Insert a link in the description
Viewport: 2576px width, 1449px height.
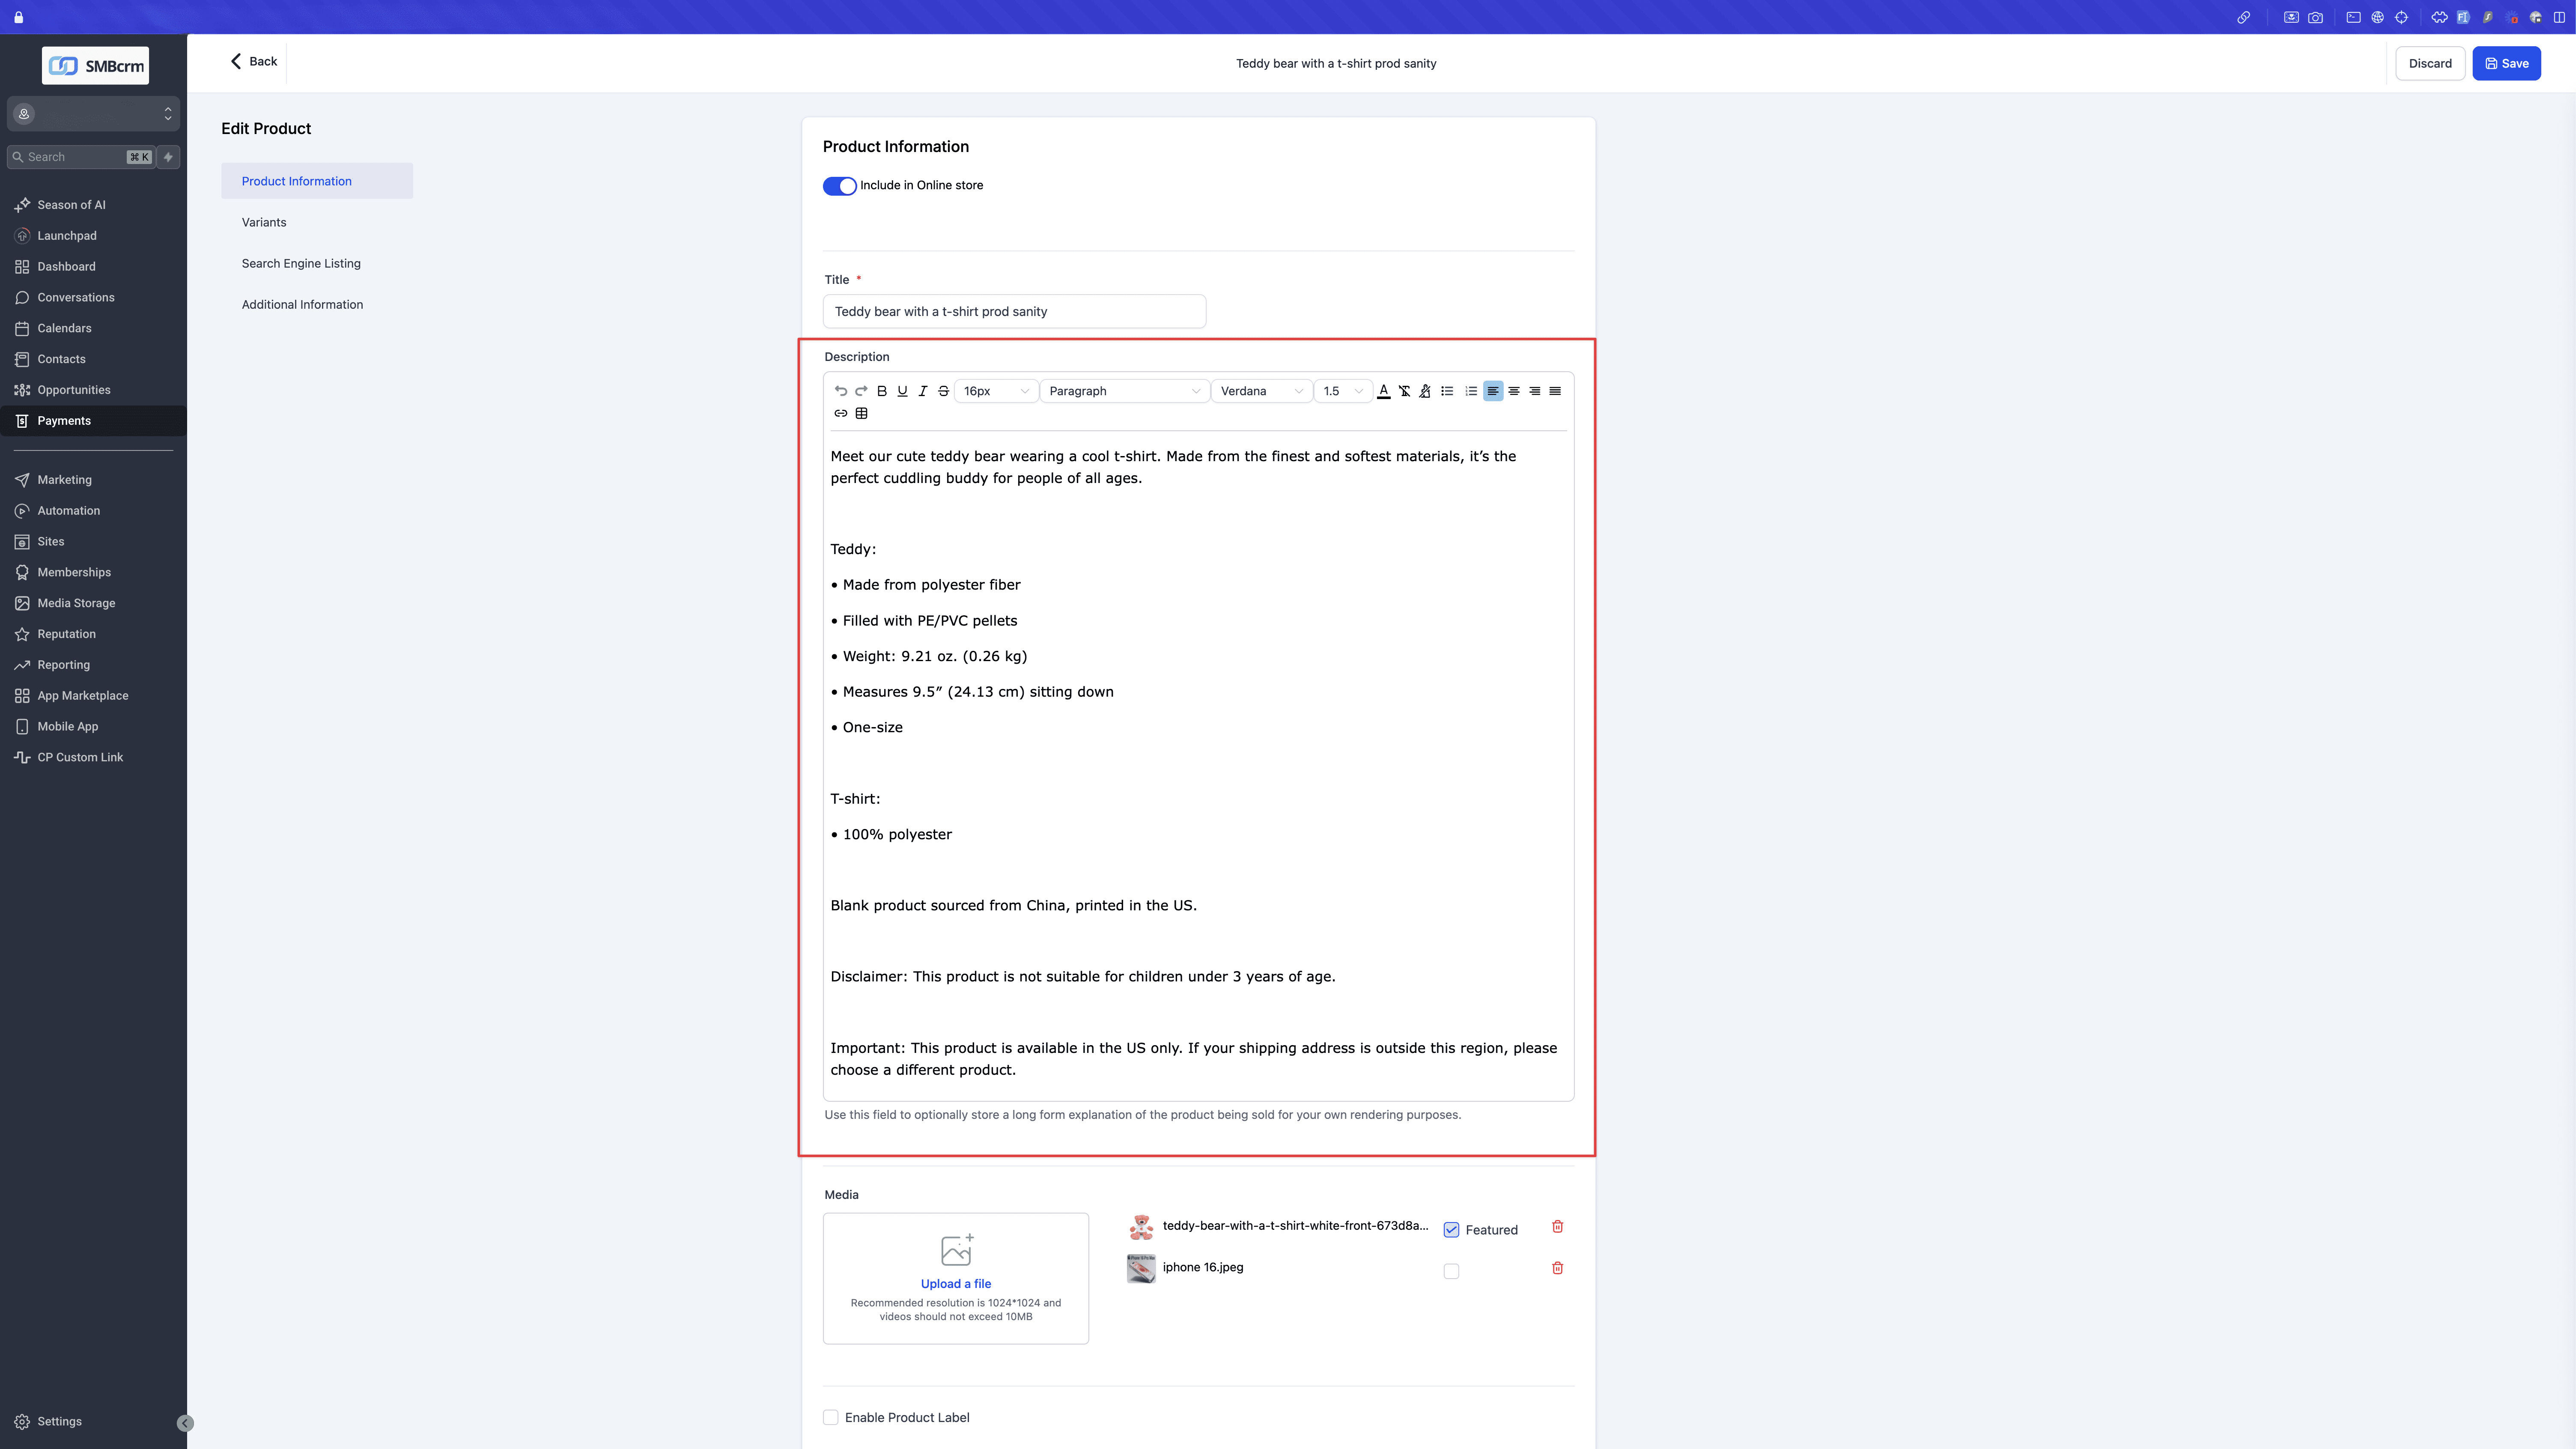(x=841, y=413)
